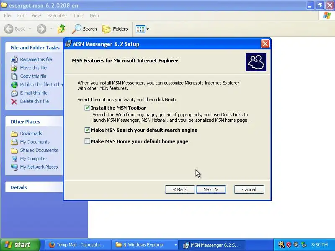Screen dimensions: 335x251
Task: Click the My Documents folder icon
Action: [14, 142]
